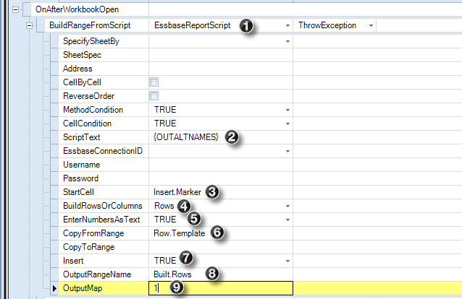Open the CellCondition dropdown
The width and height of the screenshot is (462, 299).
point(287,123)
